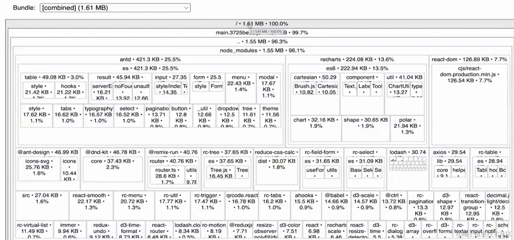Viewport: 514px width, 240px height.
Task: Click the result 45.94 KB block header
Action: click(x=120, y=77)
